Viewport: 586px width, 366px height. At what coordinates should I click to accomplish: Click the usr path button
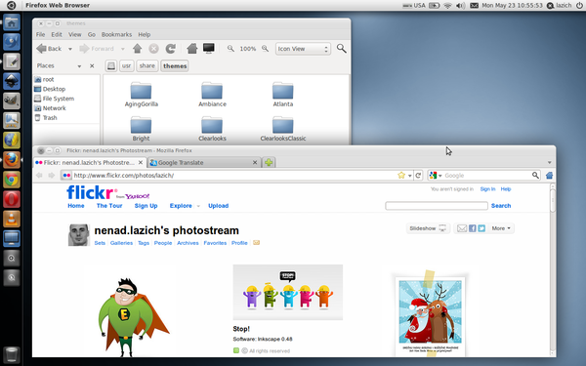pos(126,65)
